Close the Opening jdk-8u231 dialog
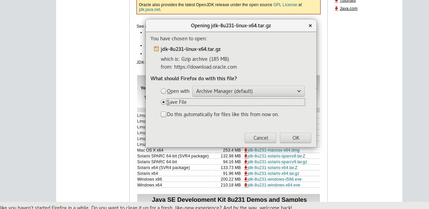Screen dimensions: 429x209 point(310,26)
